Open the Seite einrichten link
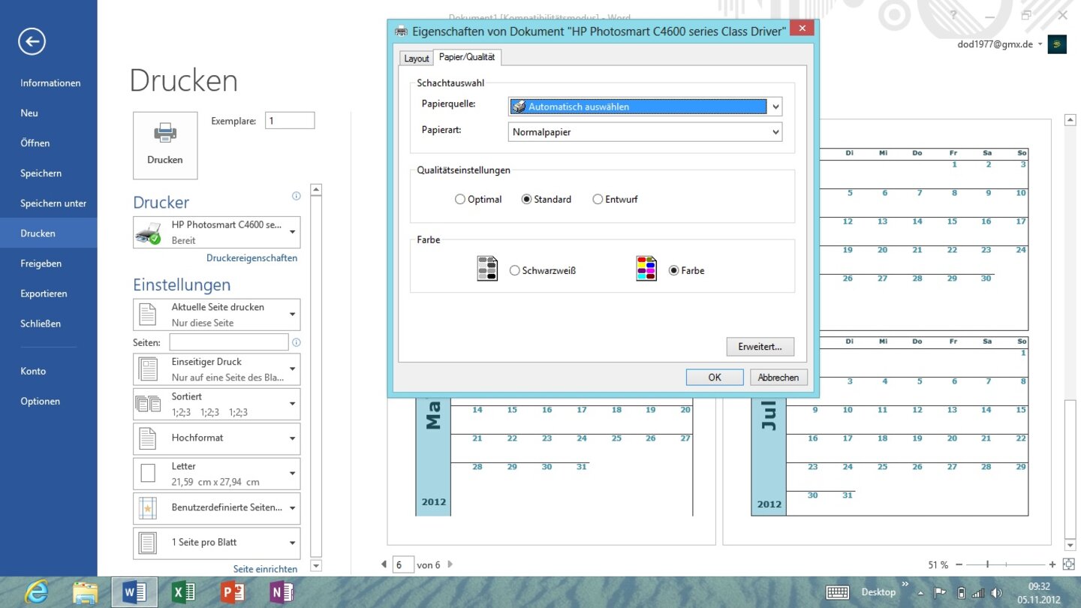This screenshot has height=608, width=1081. point(265,569)
